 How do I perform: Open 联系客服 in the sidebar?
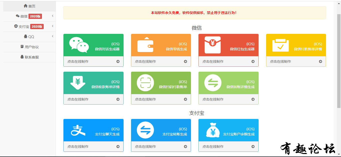point(29,57)
